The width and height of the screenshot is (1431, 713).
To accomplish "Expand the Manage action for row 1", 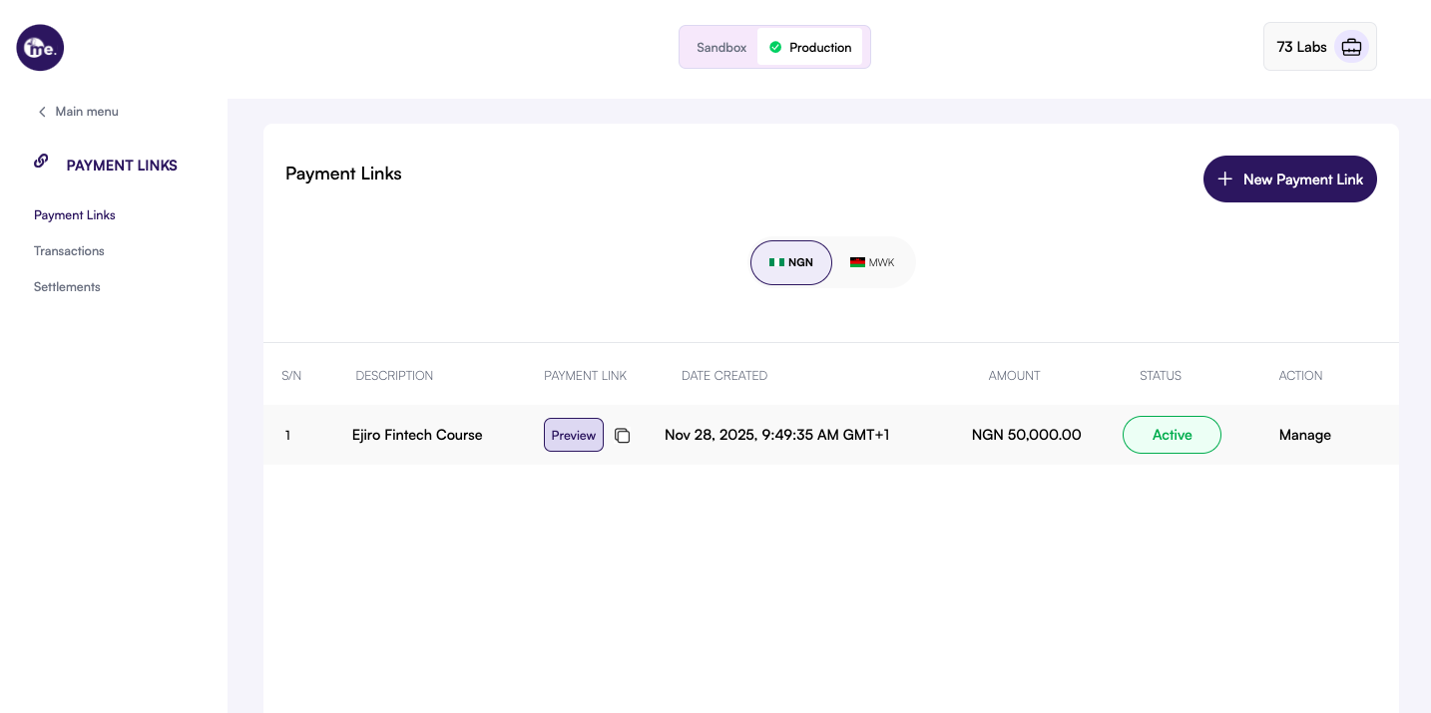I will pos(1305,435).
